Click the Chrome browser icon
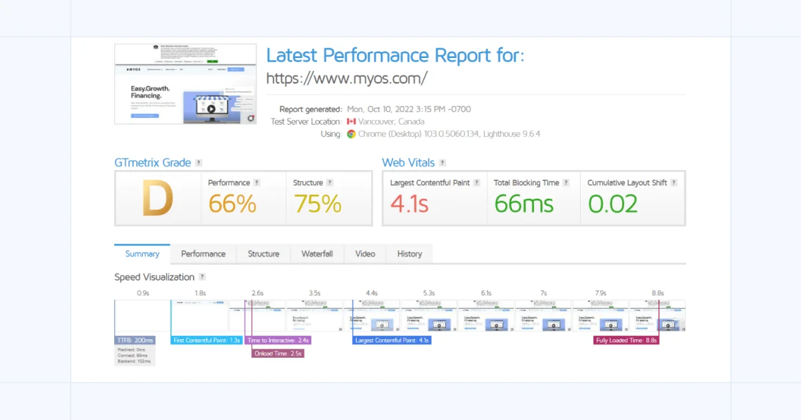 (351, 134)
